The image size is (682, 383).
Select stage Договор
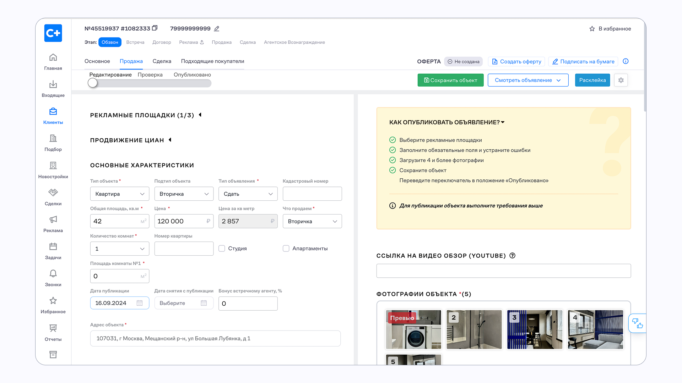[x=162, y=42]
